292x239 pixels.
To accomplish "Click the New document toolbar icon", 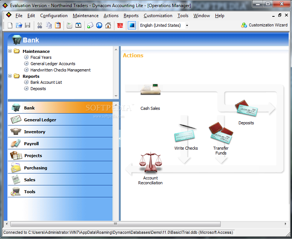I will [x=10, y=25].
